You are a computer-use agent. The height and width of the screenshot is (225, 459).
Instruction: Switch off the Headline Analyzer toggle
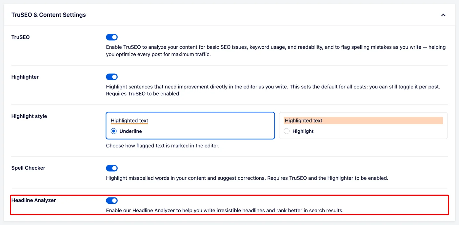(112, 200)
